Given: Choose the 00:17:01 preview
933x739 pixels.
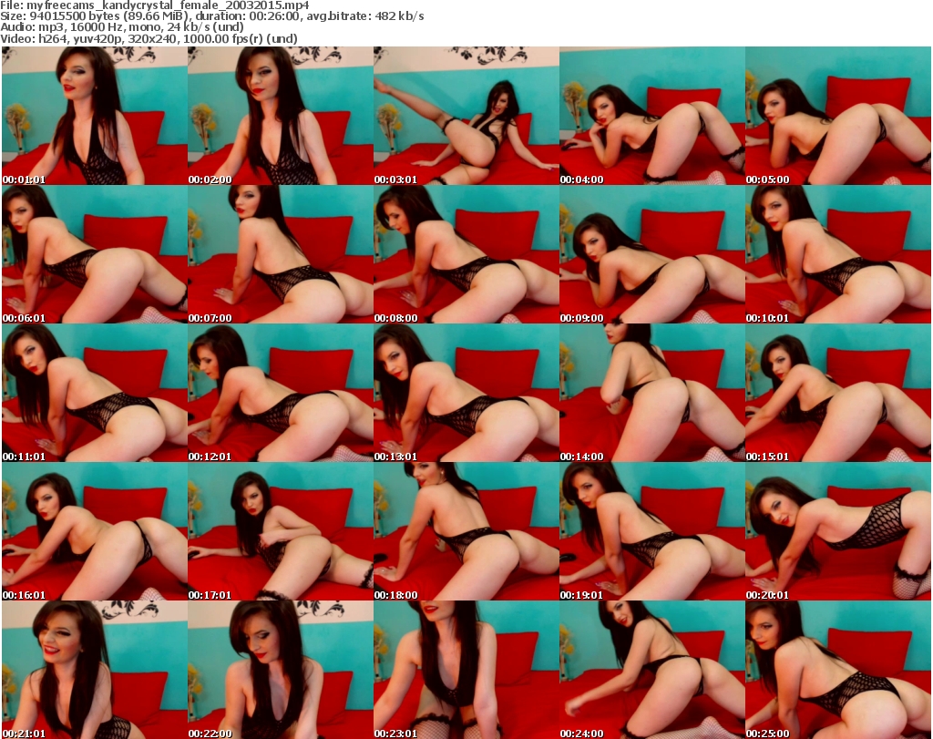Looking at the screenshot, I should (x=281, y=531).
